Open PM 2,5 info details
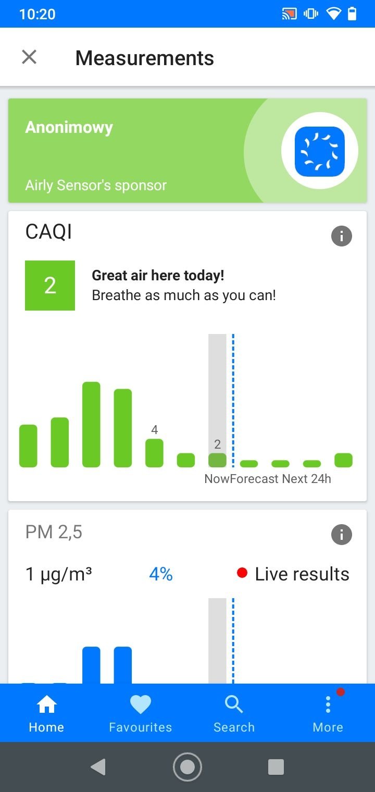Viewport: 375px width, 792px height. (342, 535)
